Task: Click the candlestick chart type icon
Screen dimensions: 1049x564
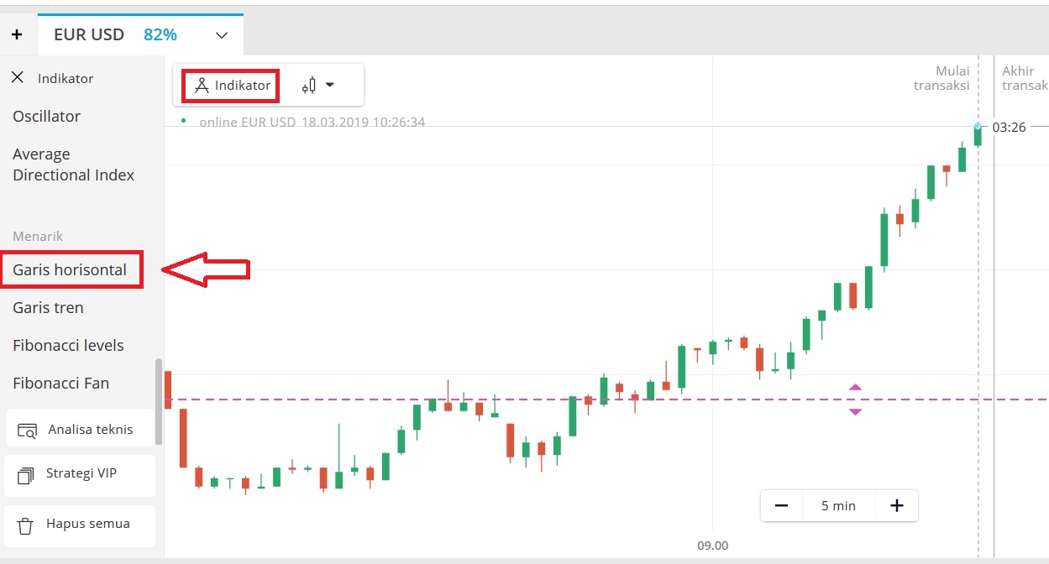Action: [310, 85]
